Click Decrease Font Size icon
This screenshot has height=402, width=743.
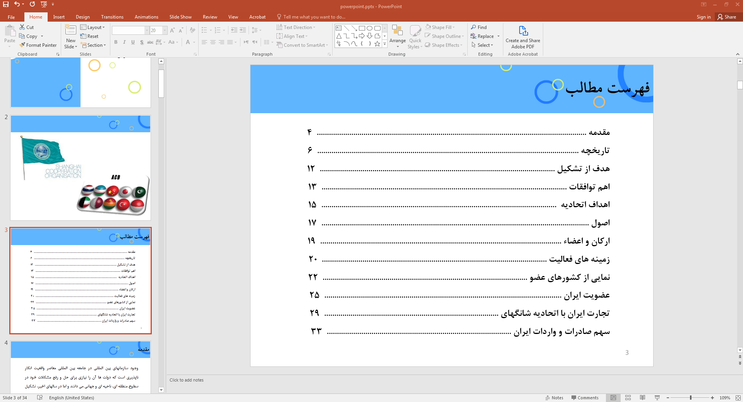point(181,30)
